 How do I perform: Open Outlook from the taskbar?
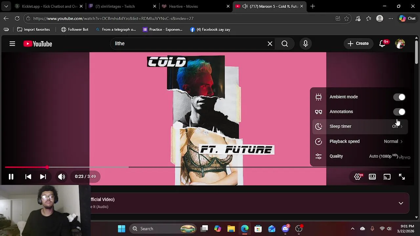click(x=271, y=229)
